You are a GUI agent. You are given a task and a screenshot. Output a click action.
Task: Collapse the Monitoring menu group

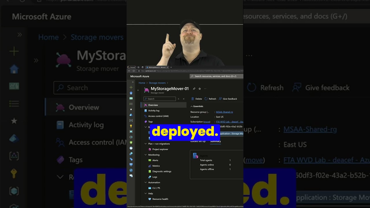[146, 155]
